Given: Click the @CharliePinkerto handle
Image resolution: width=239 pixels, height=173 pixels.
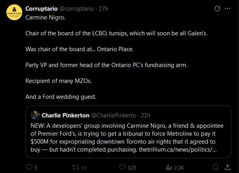Looking at the screenshot, I should pyautogui.click(x=114, y=115).
